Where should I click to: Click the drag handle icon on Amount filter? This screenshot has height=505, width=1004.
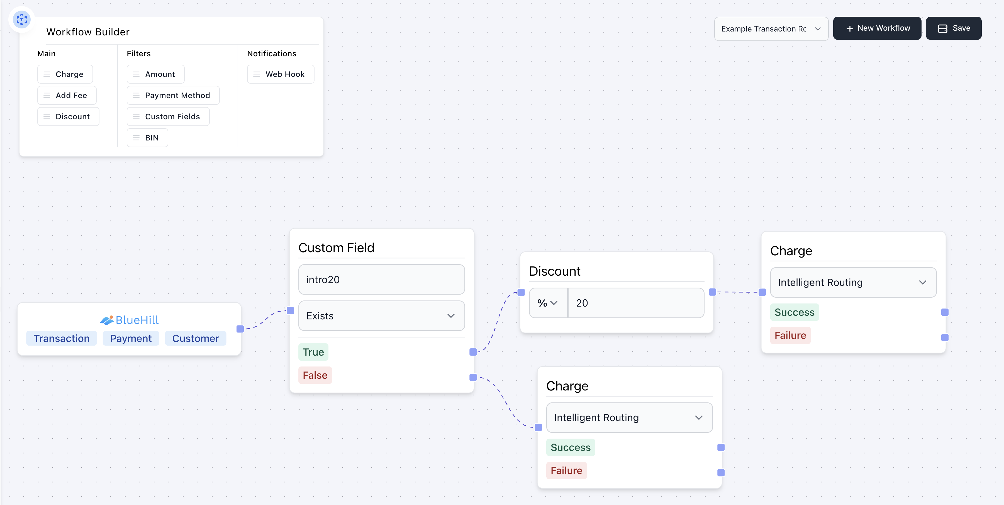point(136,74)
